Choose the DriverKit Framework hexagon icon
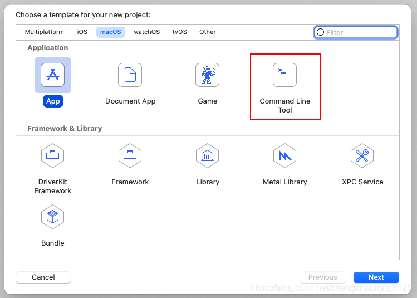Screen dimensions: 417x298 (53, 155)
